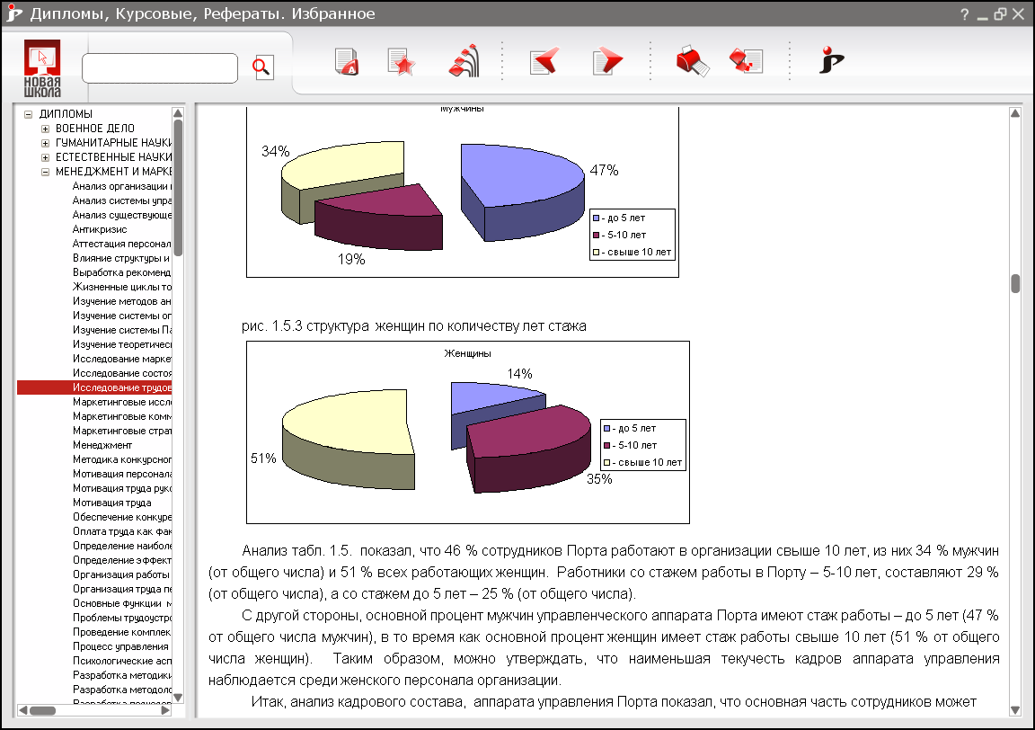Expand the ЕСТЕСТВЕННЫЕ НАУКИ category
The width and height of the screenshot is (1035, 730).
pos(45,157)
